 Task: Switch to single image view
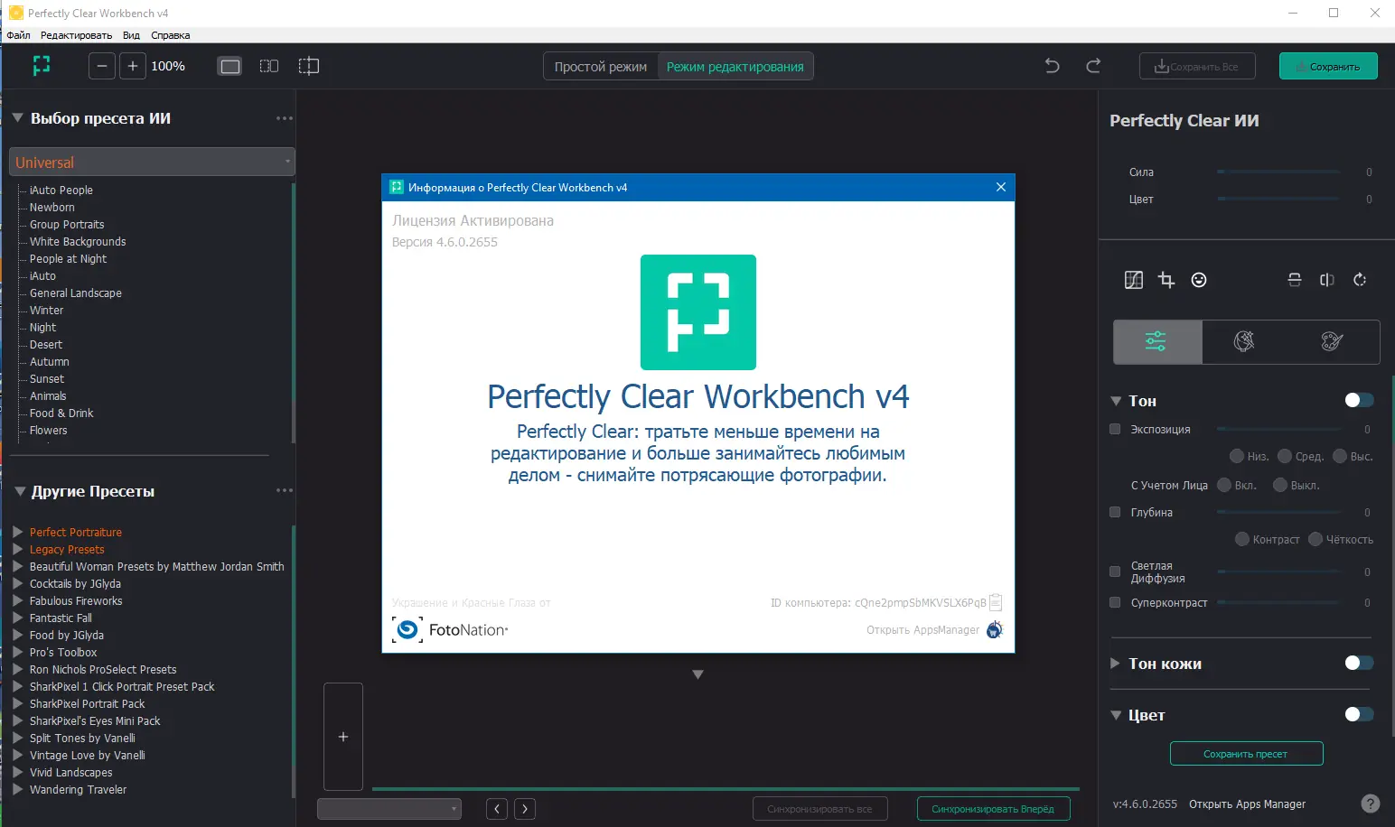(x=230, y=66)
